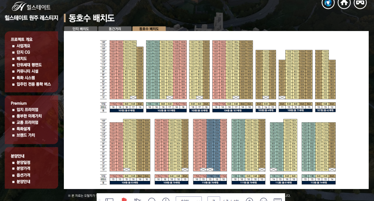Click the 프로젝트 개요 section heading
Image resolution: width=374 pixels, height=201 pixels.
[x=22, y=39]
